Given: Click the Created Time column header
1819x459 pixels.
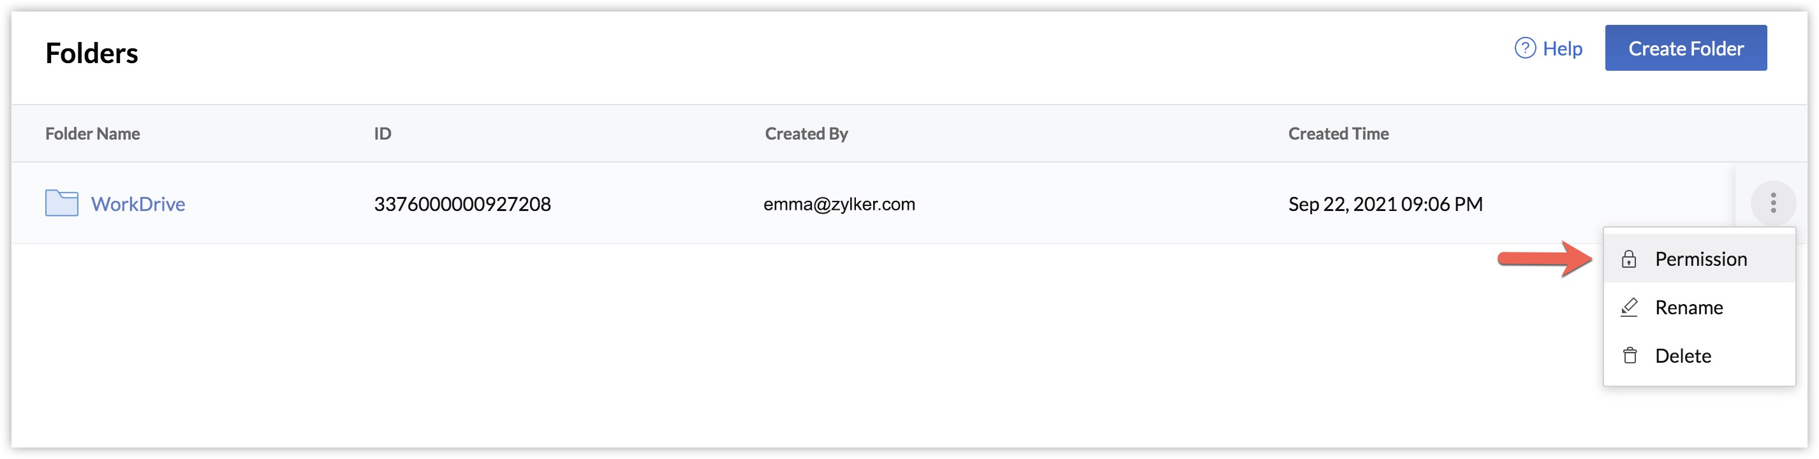Looking at the screenshot, I should tap(1337, 133).
